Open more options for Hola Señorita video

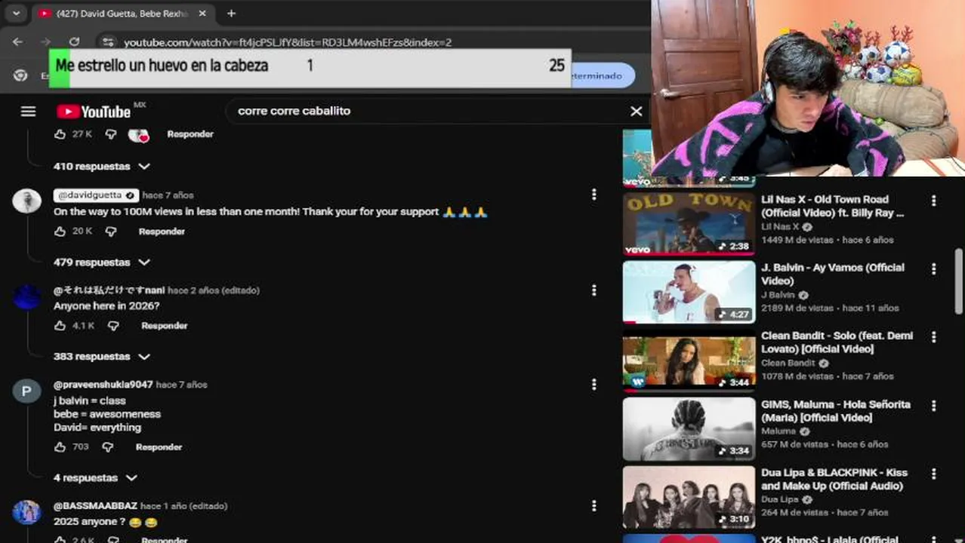click(934, 406)
